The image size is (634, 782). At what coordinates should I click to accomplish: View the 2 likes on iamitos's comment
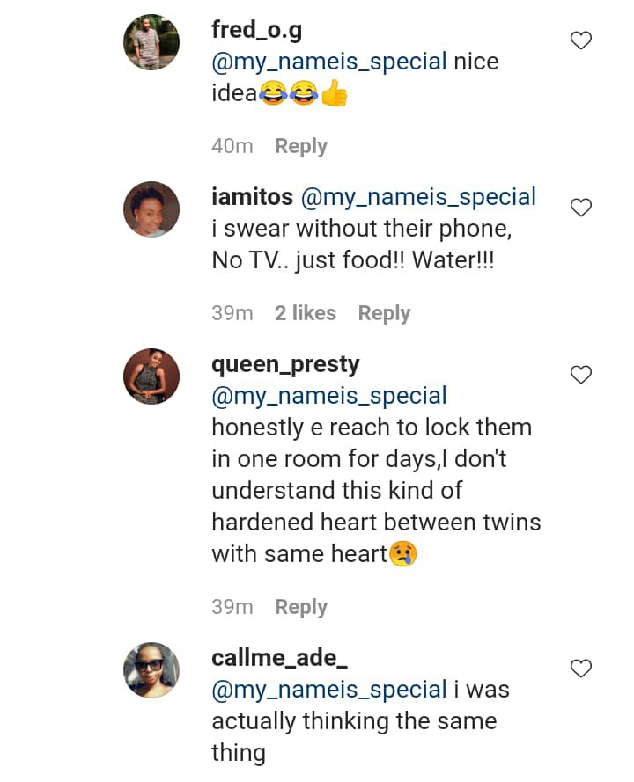[x=306, y=313]
